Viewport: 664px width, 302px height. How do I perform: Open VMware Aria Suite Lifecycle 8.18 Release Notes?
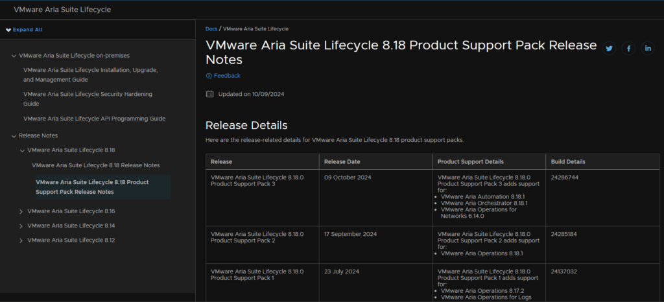(x=96, y=165)
